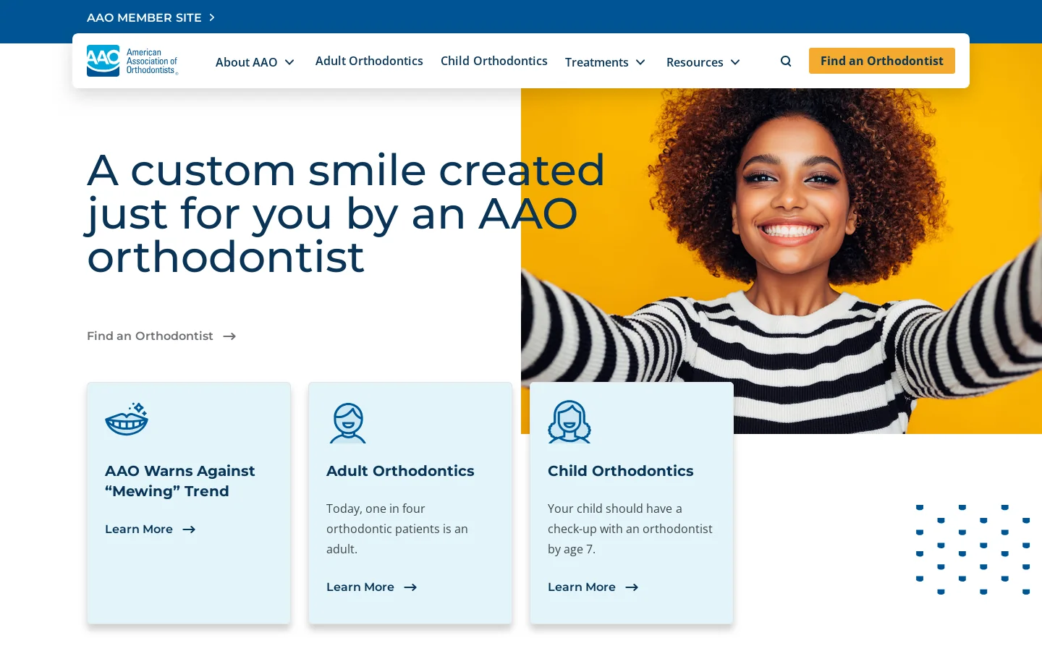Expand the Resources dropdown chevron
Screen dimensions: 1042x651
click(x=735, y=62)
